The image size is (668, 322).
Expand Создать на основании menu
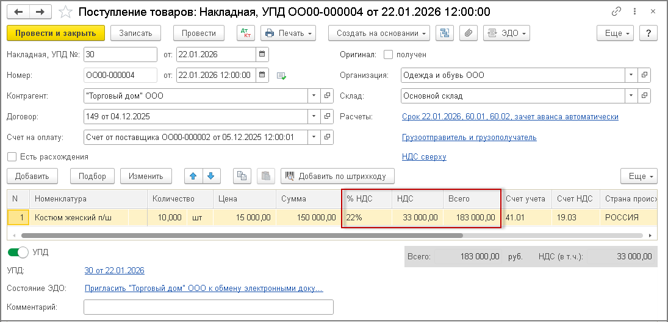[379, 33]
